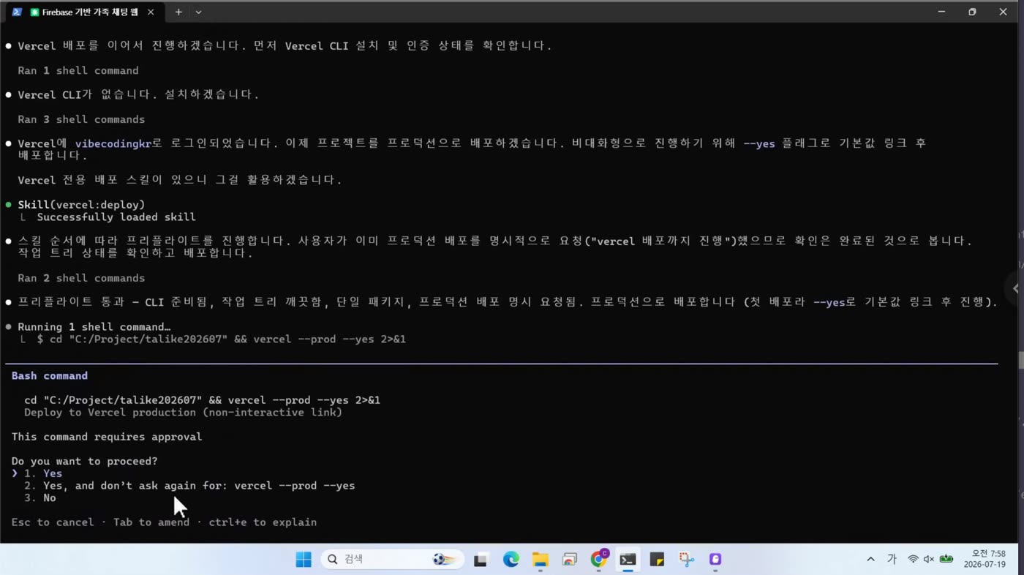The image size is (1024, 575).
Task: Open the clock showing 오전 7:58
Action: point(985,559)
